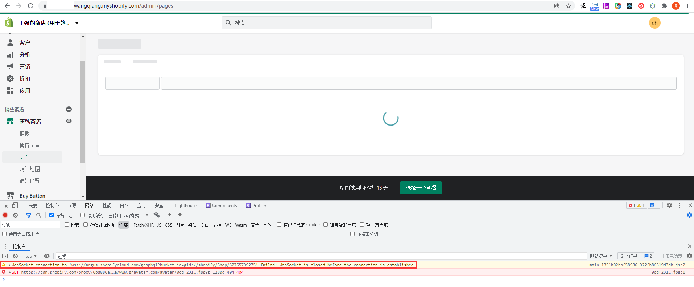Click the 在线商店 storefront icon
The height and width of the screenshot is (287, 694).
(x=10, y=121)
